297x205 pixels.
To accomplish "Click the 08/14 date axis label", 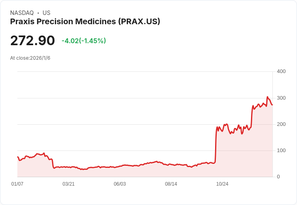I will [x=171, y=184].
